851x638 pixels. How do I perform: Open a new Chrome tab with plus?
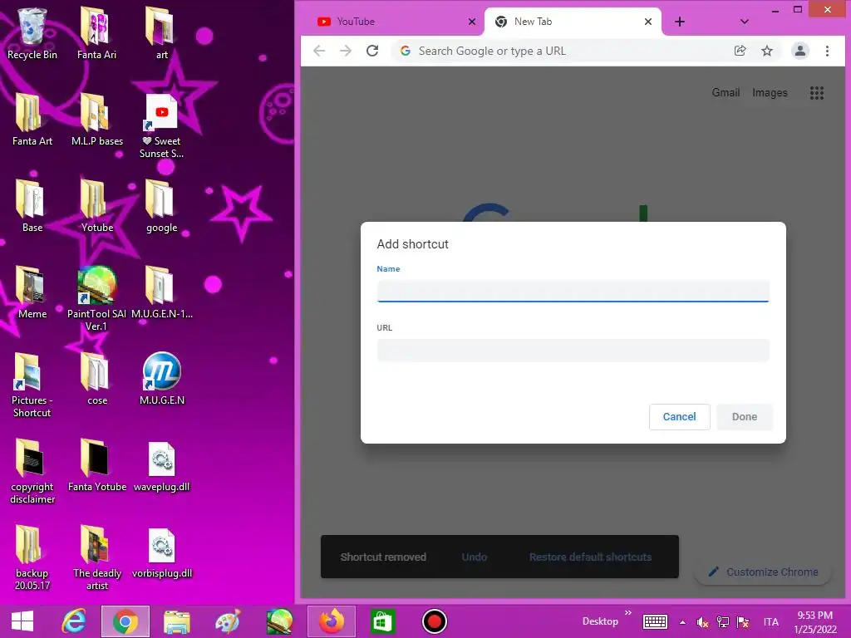click(x=680, y=22)
